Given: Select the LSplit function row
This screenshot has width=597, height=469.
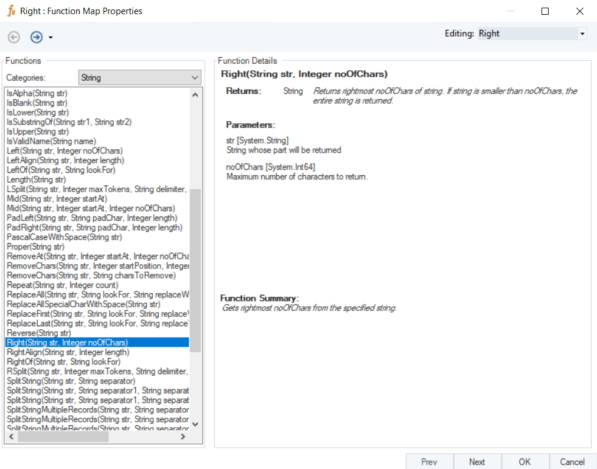Looking at the screenshot, I should [x=97, y=189].
